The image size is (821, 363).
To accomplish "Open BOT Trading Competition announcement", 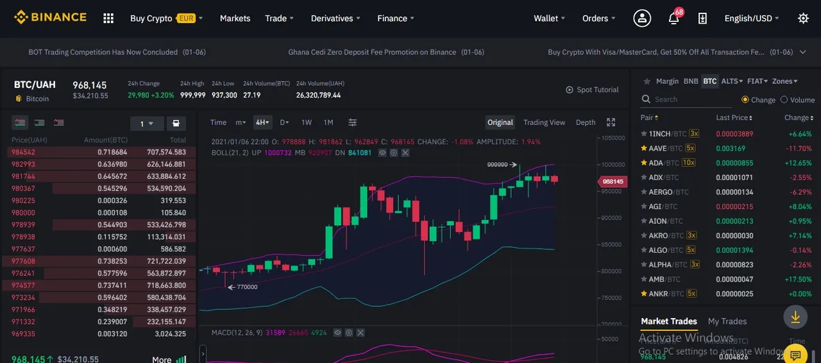I will pos(117,52).
